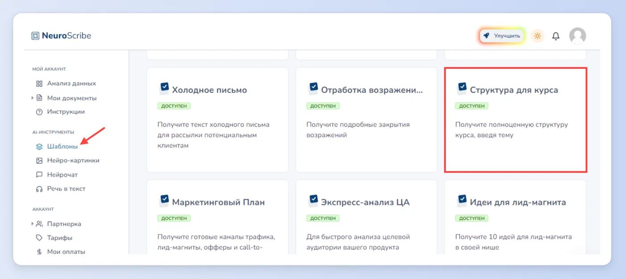This screenshot has height=279, width=625.
Task: View Тарифы page
Action: click(59, 238)
